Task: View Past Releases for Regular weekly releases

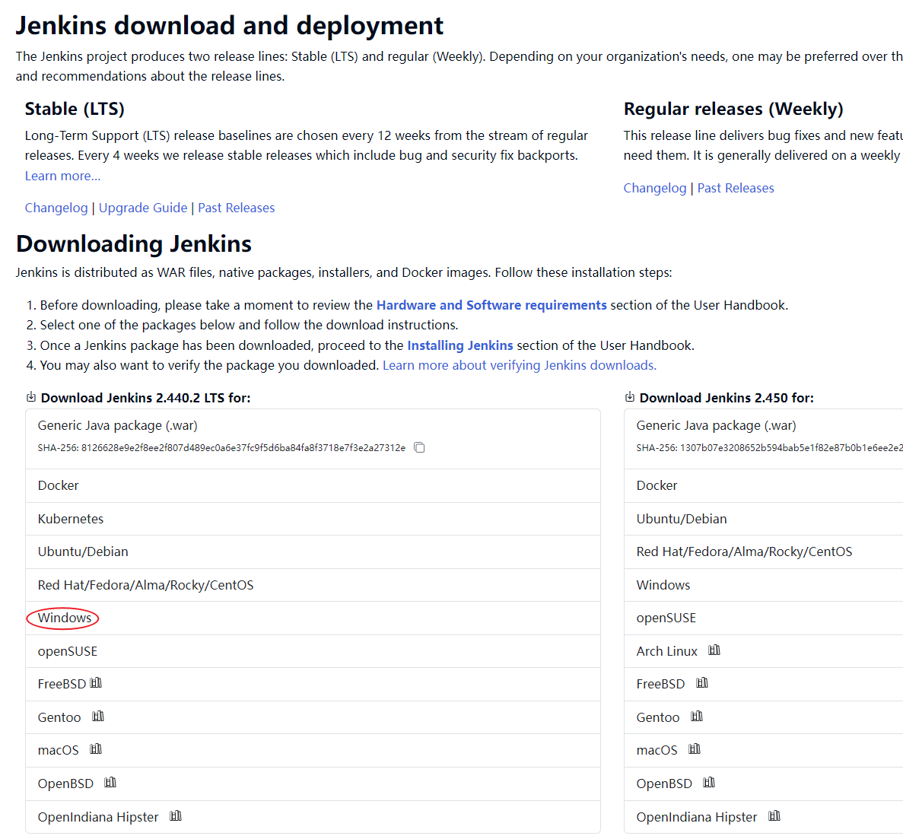Action: coord(736,188)
